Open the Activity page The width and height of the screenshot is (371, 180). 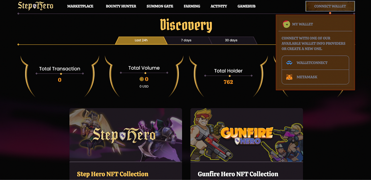click(219, 6)
